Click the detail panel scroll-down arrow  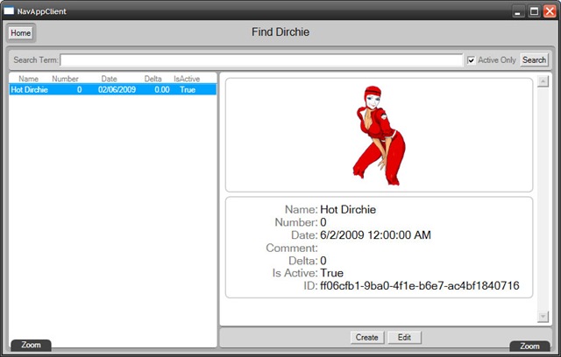[543, 316]
